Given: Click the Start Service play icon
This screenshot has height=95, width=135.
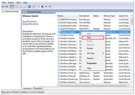Looking at the screenshot, I should coord(39,7).
